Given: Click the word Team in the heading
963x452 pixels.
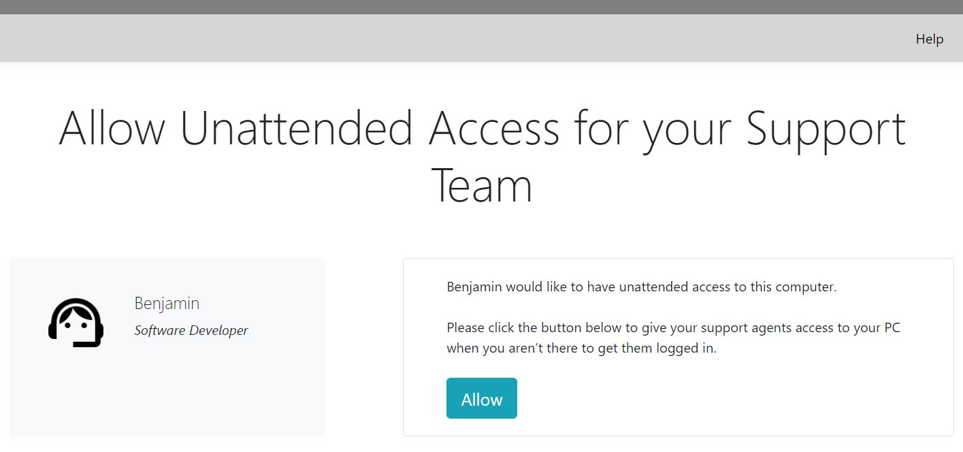Looking at the screenshot, I should click(482, 186).
